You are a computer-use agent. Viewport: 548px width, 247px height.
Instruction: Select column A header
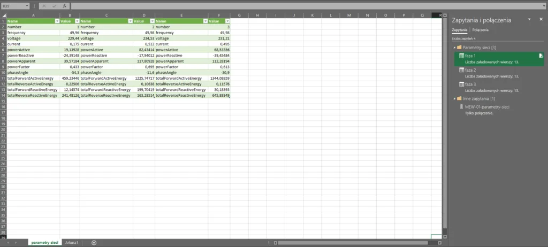click(x=33, y=16)
